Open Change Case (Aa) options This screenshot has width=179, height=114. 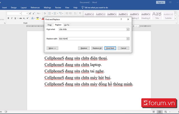39,13
